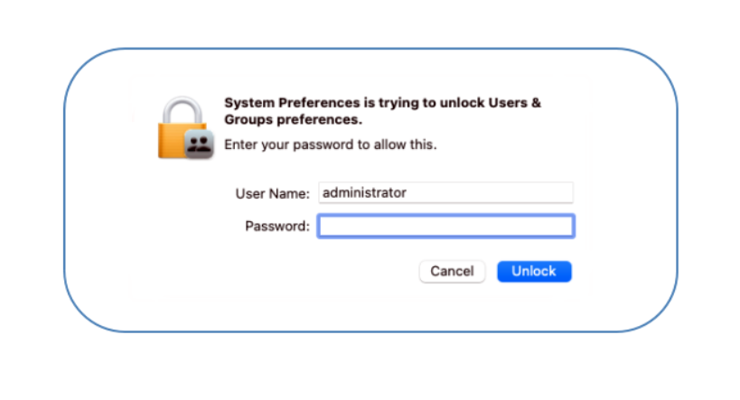Dismiss the dialog using Cancel
Screen dimensions: 740x400
pos(452,271)
